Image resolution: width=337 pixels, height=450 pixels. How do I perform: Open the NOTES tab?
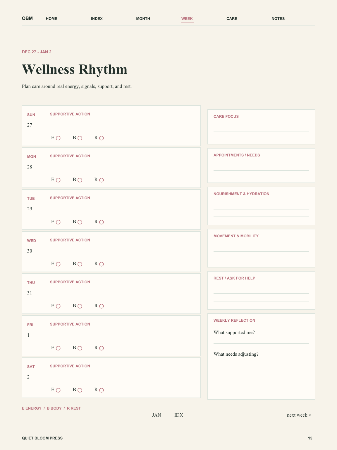(x=278, y=18)
